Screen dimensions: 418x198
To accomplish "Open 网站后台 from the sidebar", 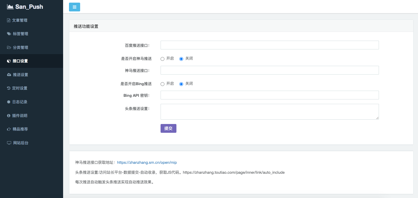I will 21,143.
